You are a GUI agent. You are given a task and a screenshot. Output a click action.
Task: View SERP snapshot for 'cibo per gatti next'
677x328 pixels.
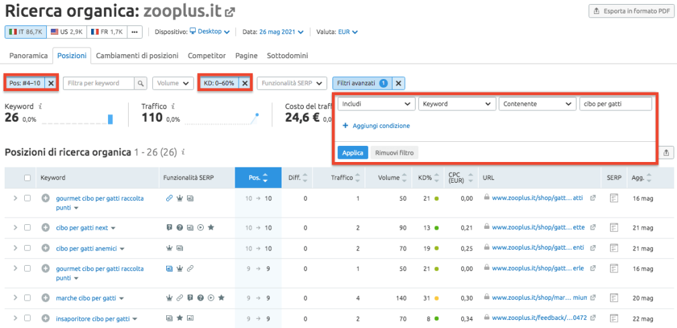coord(613,228)
